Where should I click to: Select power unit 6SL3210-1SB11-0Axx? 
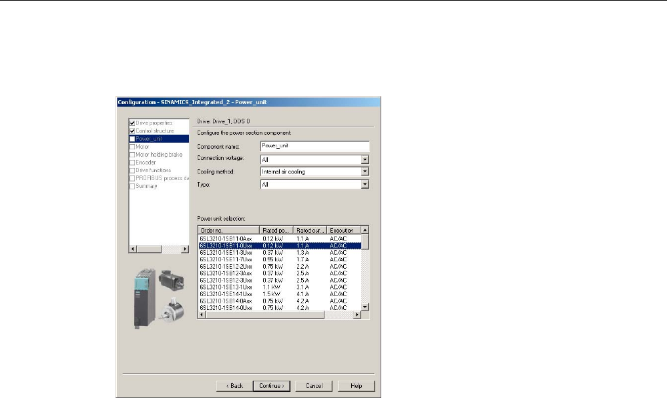pos(280,239)
